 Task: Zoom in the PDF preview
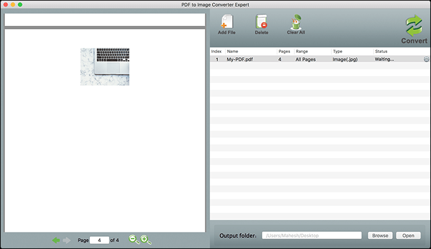tap(145, 240)
